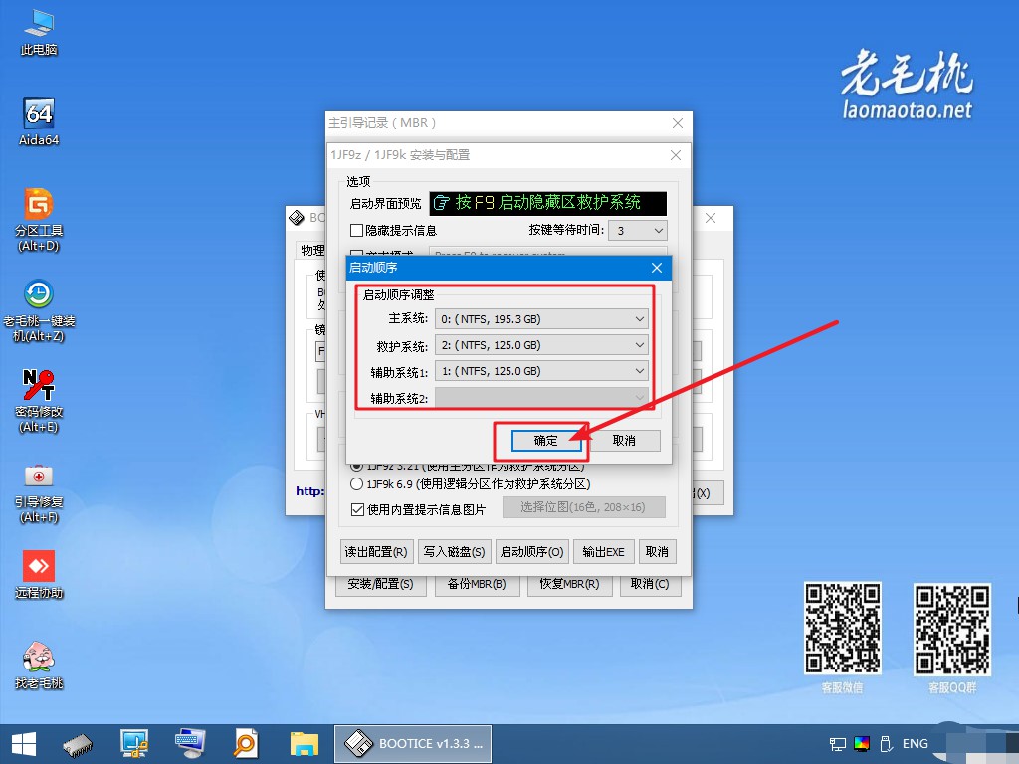Open the network computer taskbar icon
Screen dimensions: 1019x764
[x=134, y=744]
